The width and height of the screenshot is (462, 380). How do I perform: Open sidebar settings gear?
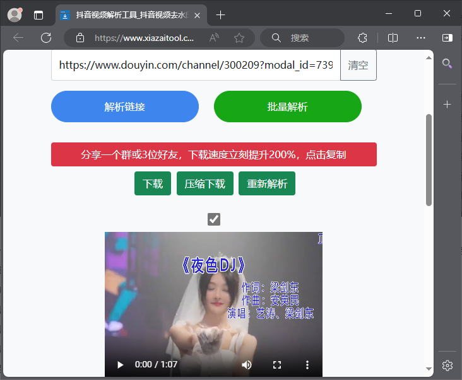tap(447, 366)
